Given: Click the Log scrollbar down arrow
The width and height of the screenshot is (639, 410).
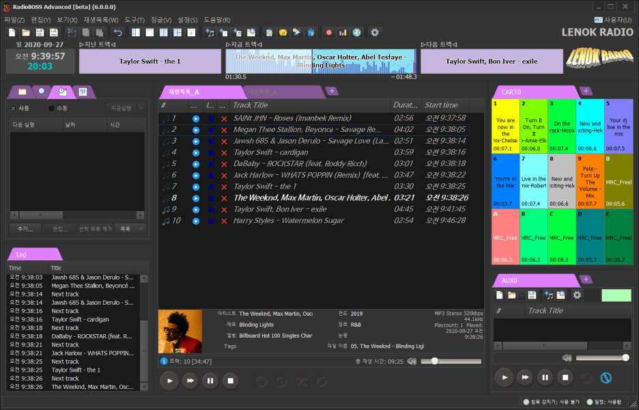Looking at the screenshot, I should [x=144, y=386].
